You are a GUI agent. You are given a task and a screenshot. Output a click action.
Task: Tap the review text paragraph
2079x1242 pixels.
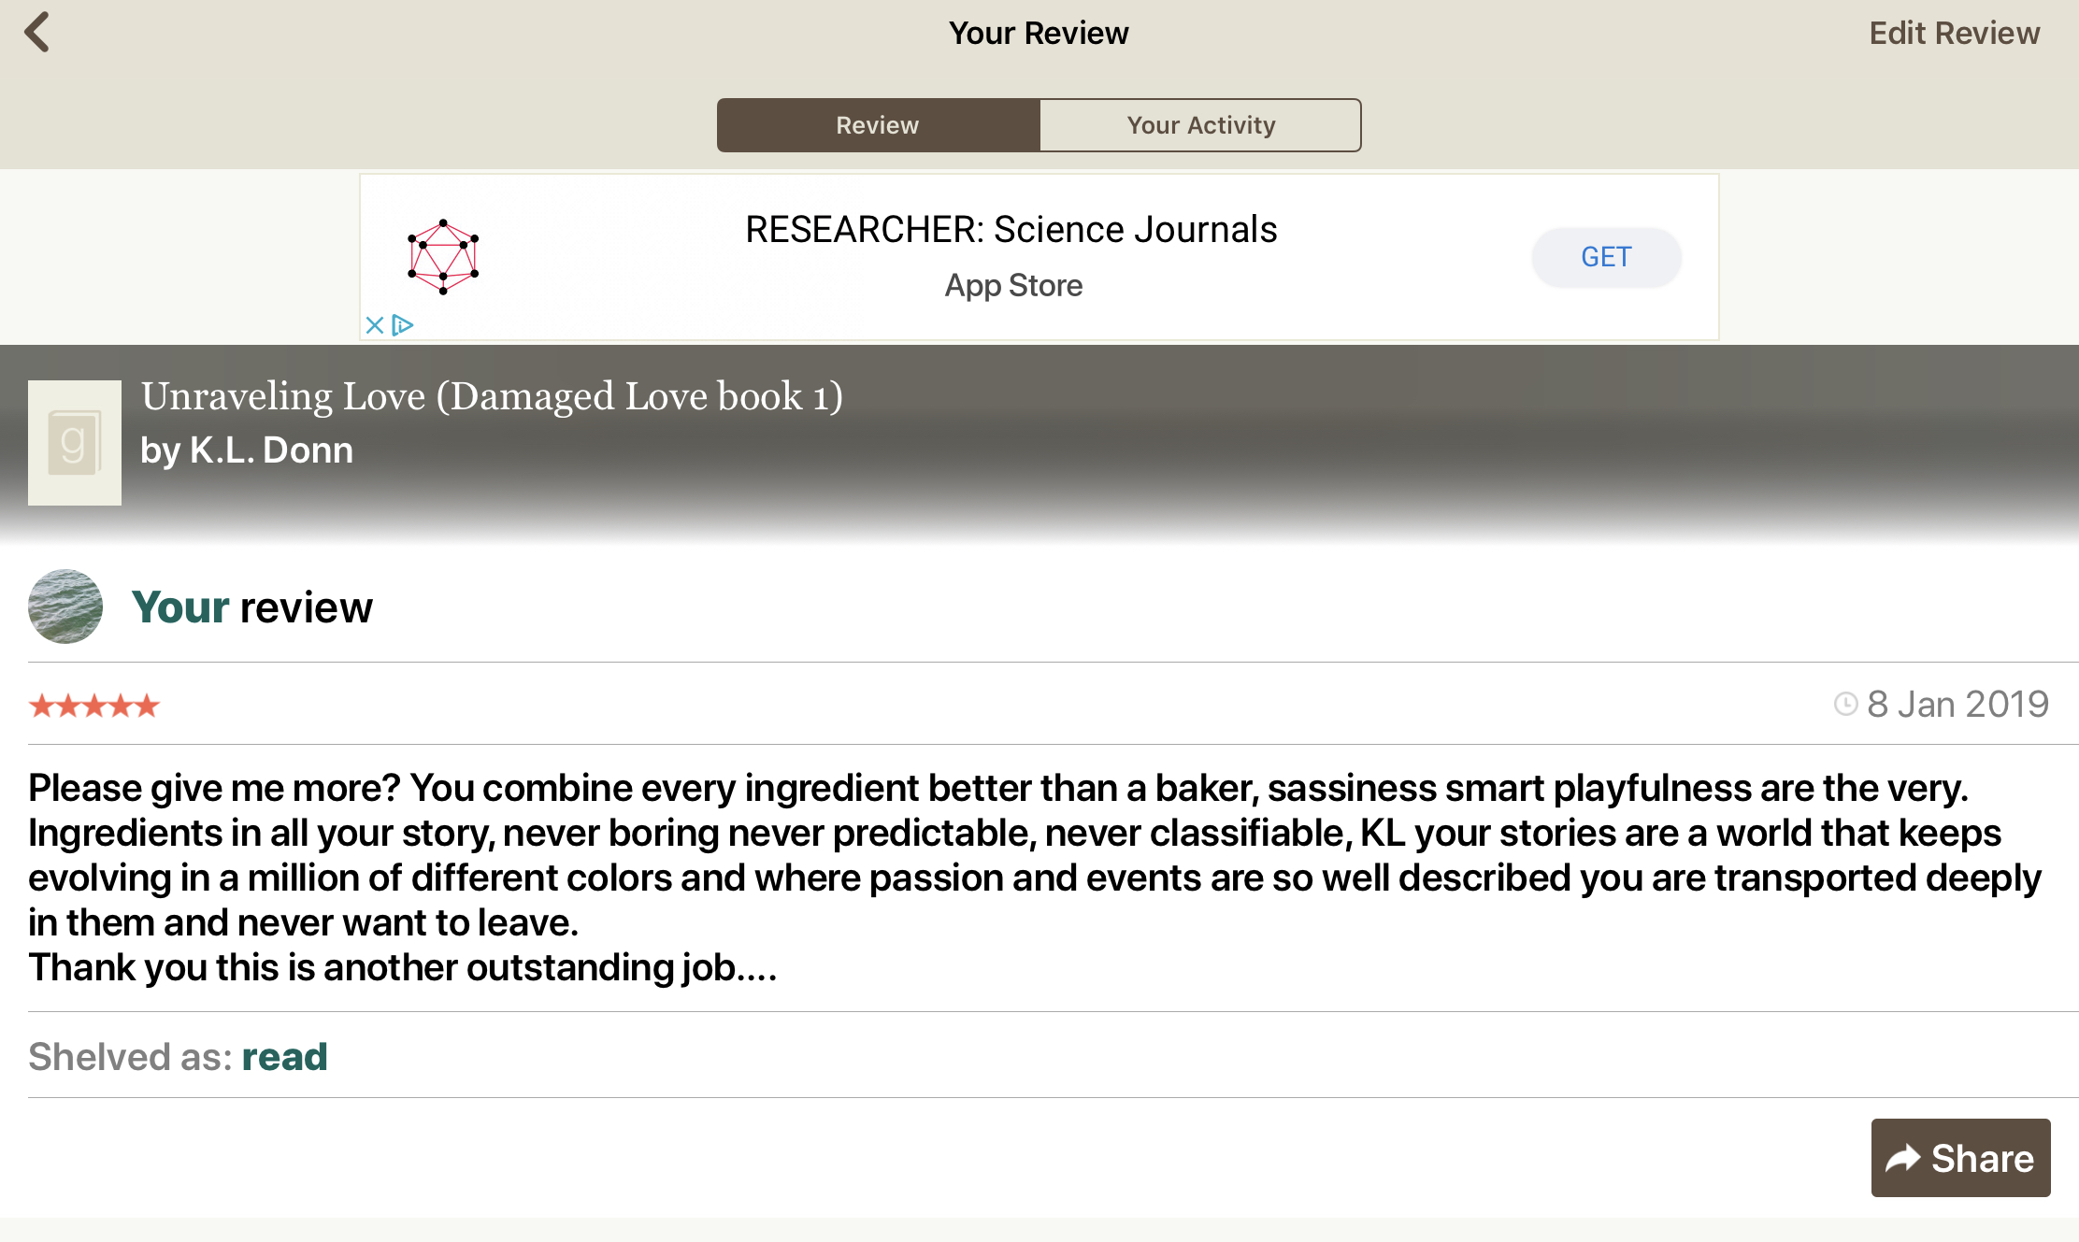(1028, 877)
